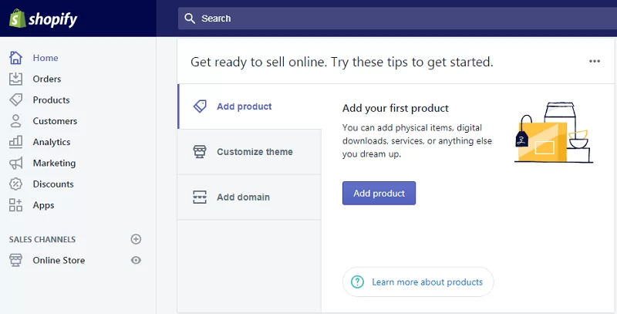The width and height of the screenshot is (617, 314).
Task: Click the Products tag icon in sidebar
Action: point(15,100)
